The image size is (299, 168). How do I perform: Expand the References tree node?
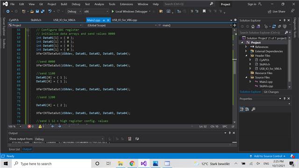(246, 47)
